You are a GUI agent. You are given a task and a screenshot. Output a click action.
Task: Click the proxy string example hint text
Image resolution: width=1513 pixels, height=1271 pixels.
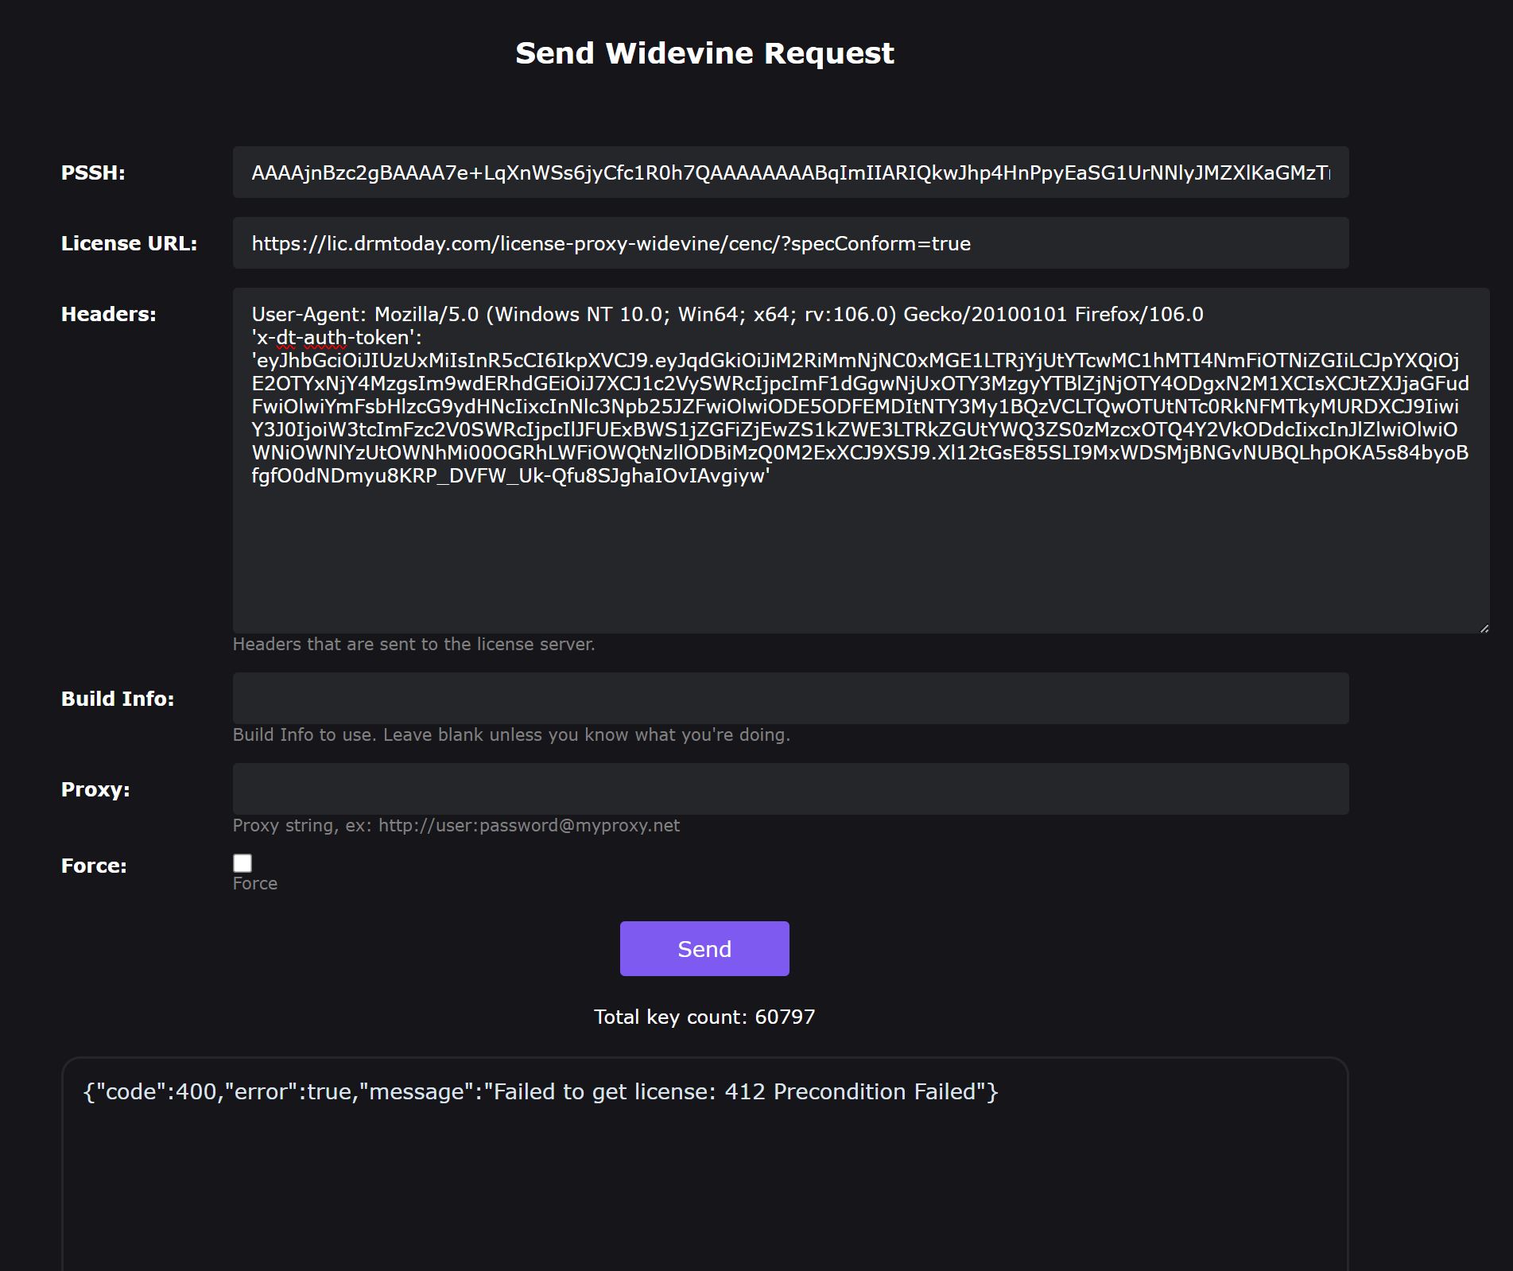click(456, 826)
